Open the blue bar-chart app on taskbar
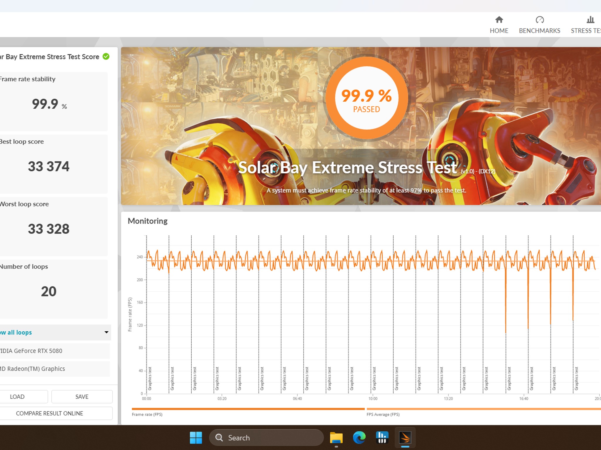 [x=382, y=438]
